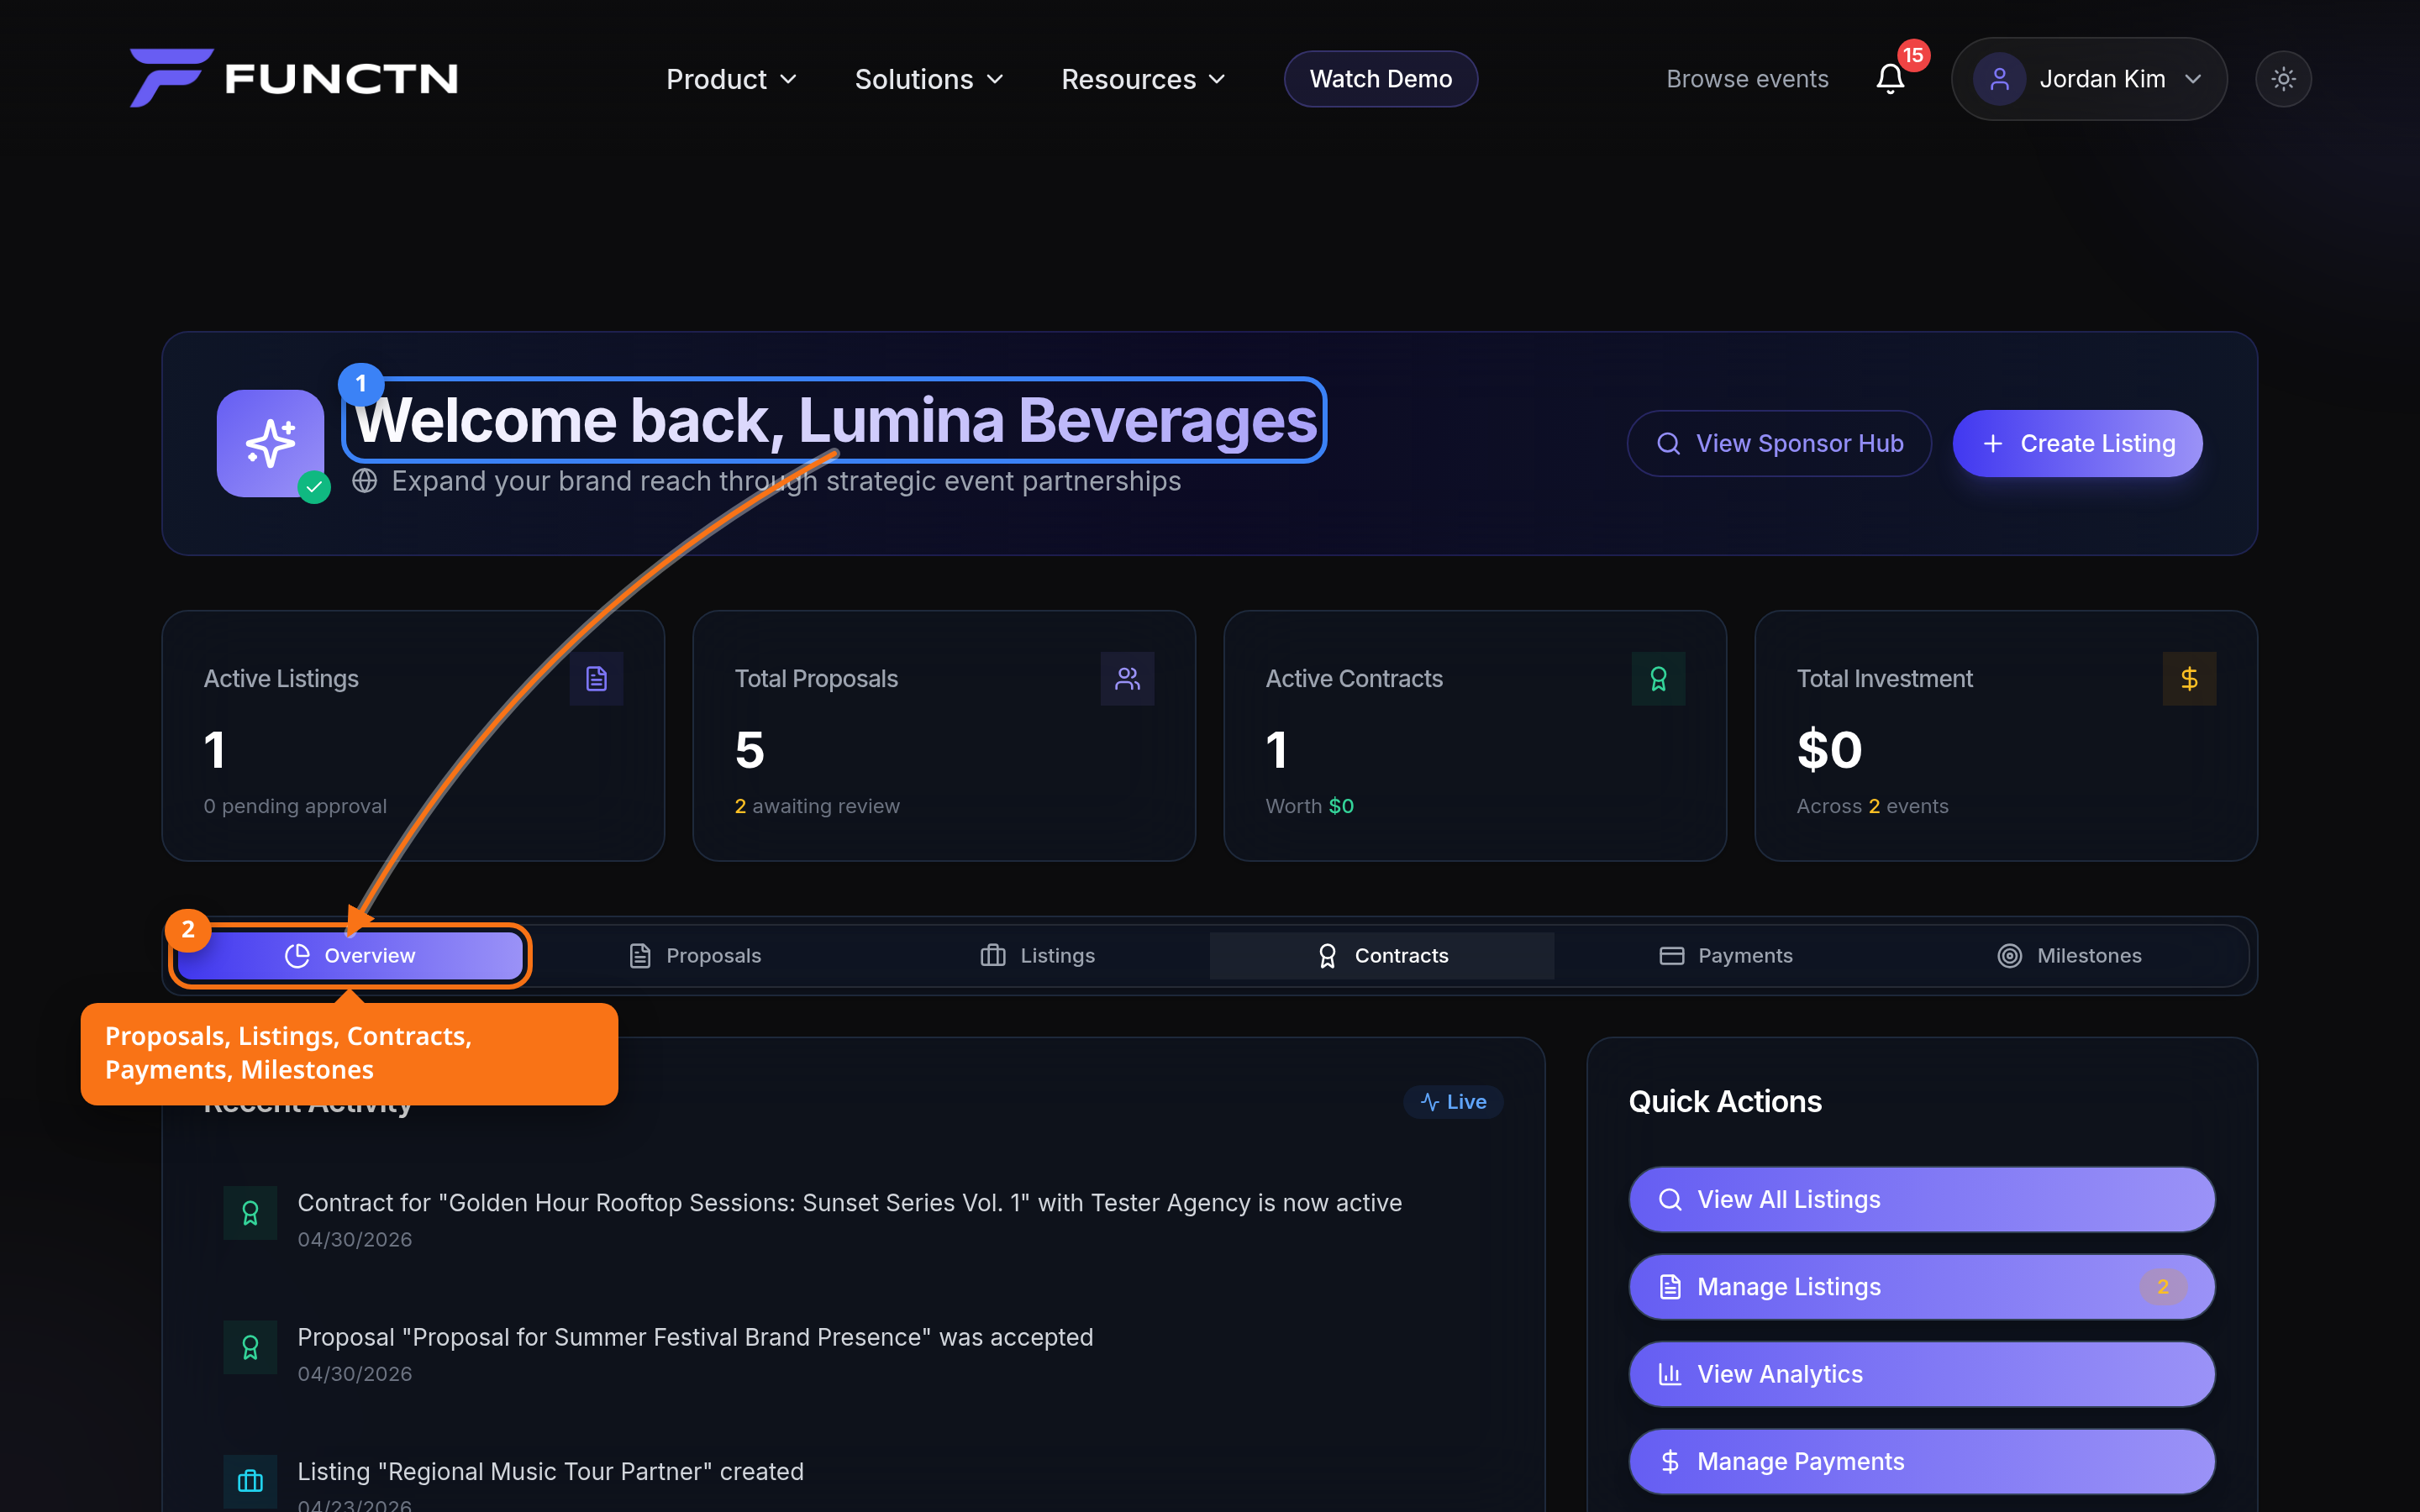
Task: Click the badge count 2 on Manage Listings
Action: tap(2163, 1287)
